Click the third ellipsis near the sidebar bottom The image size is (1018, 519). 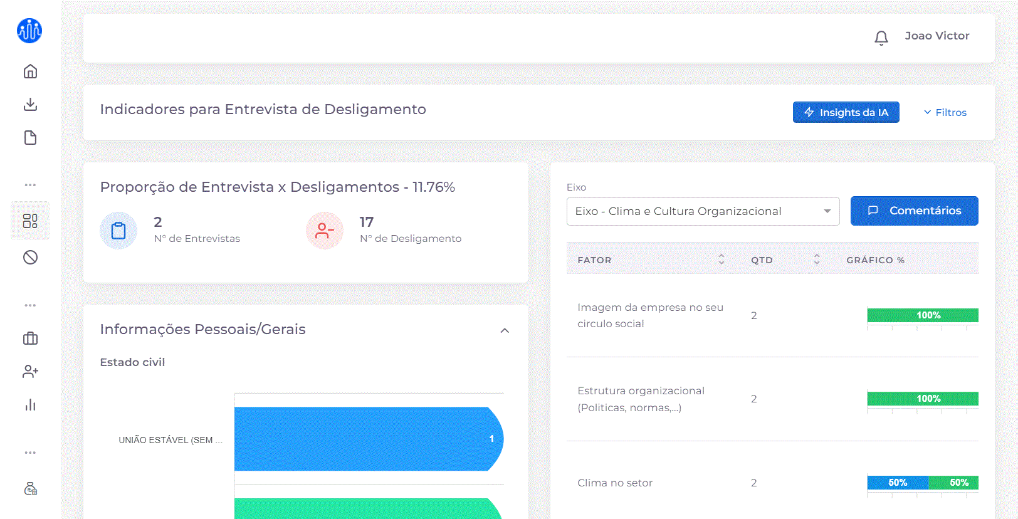30,453
